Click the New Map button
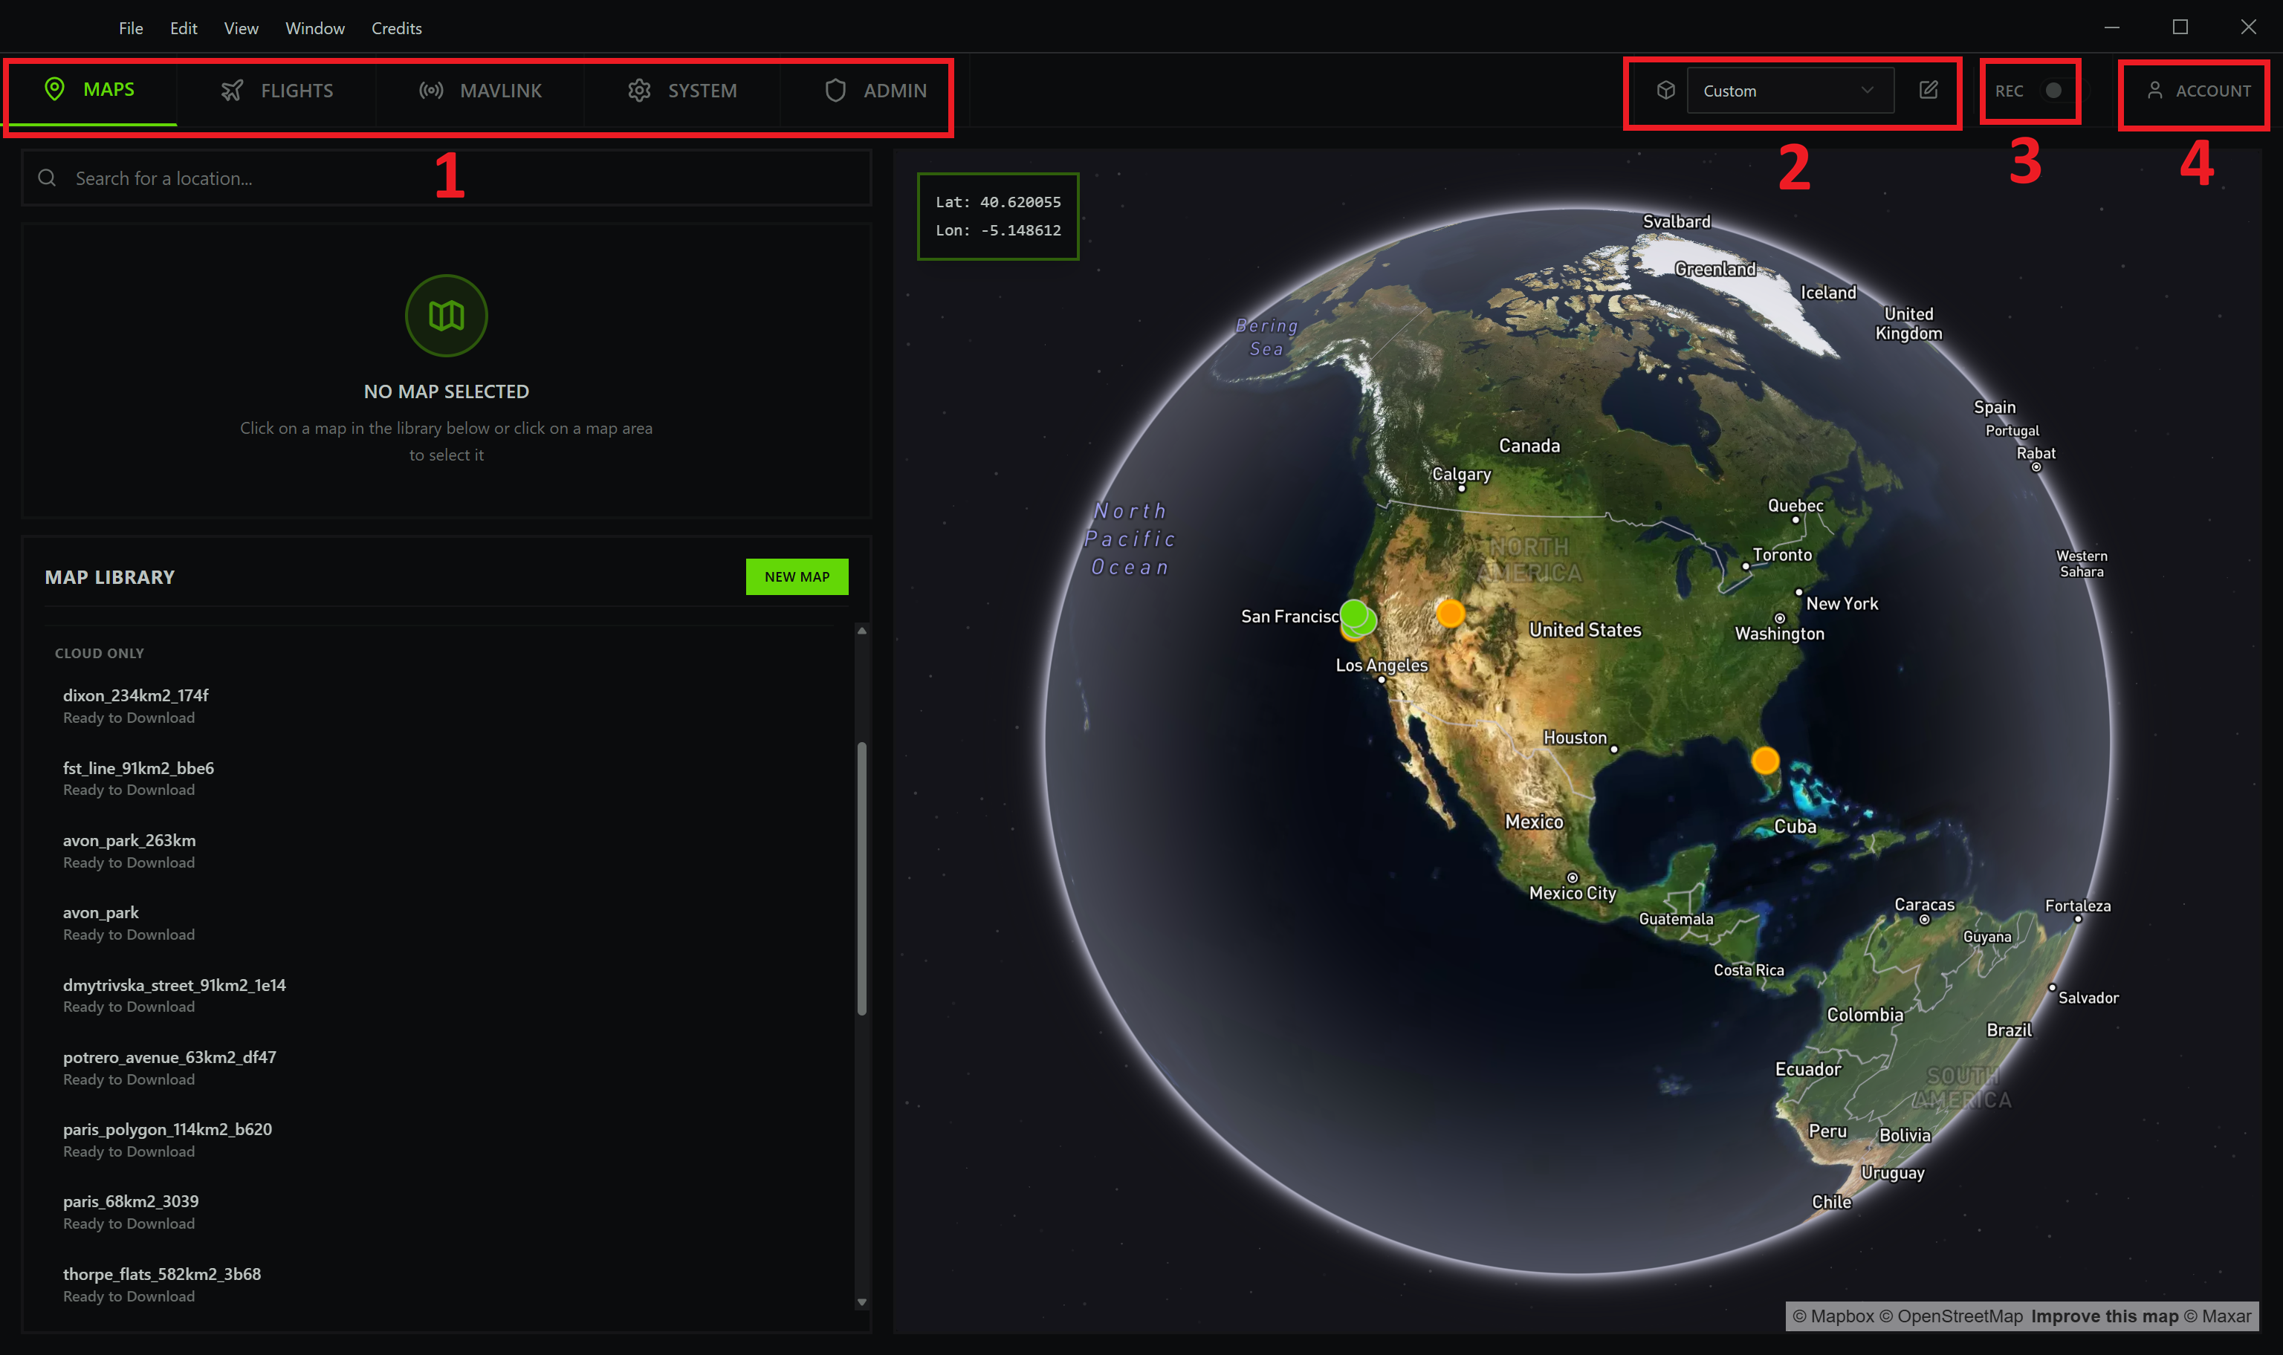Viewport: 2283px width, 1355px height. (x=797, y=576)
